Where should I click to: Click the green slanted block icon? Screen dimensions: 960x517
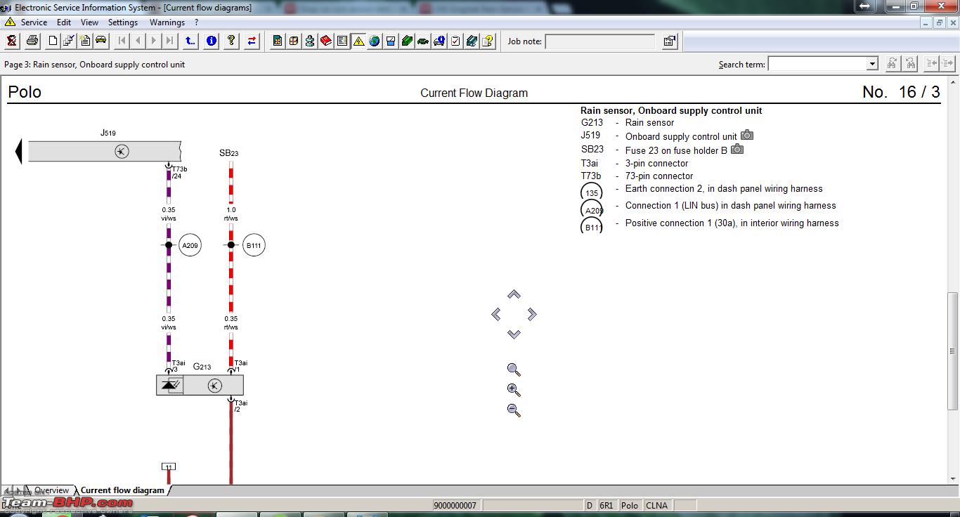pos(407,41)
